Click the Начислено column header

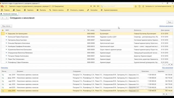click(149, 71)
